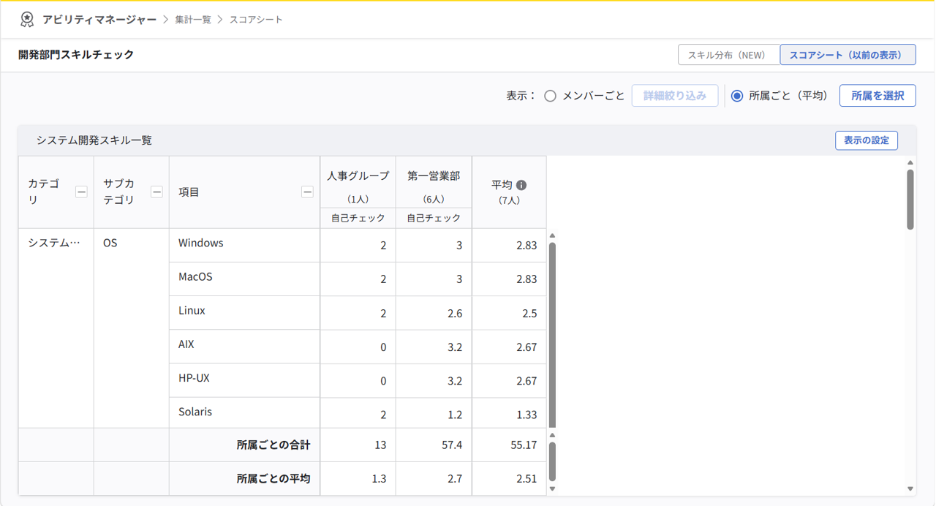This screenshot has height=506, width=936.
Task: Click the スコアシート breadcrumb item
Action: [x=256, y=20]
